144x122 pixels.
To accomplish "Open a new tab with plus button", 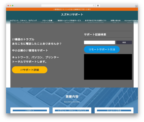I will pos(137,6).
